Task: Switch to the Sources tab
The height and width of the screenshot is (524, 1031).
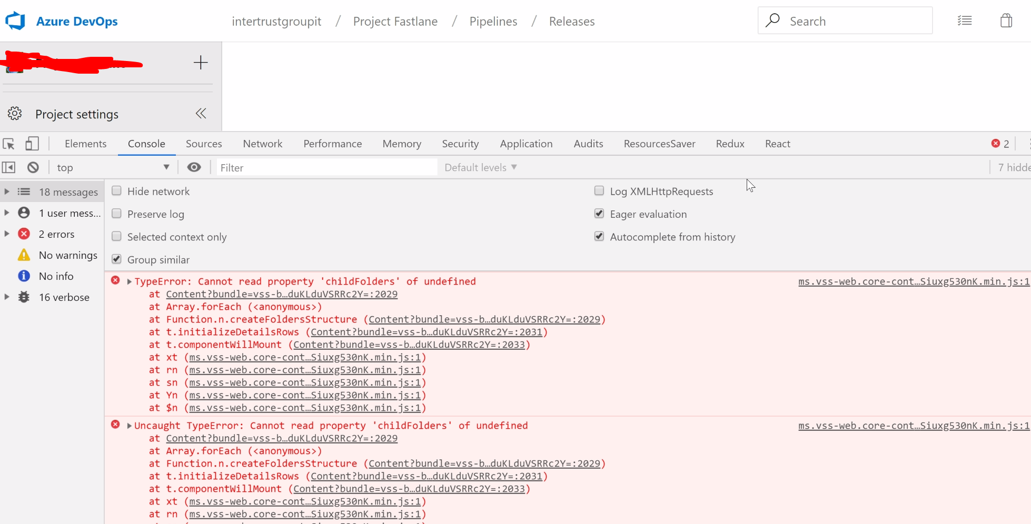Action: [x=204, y=144]
